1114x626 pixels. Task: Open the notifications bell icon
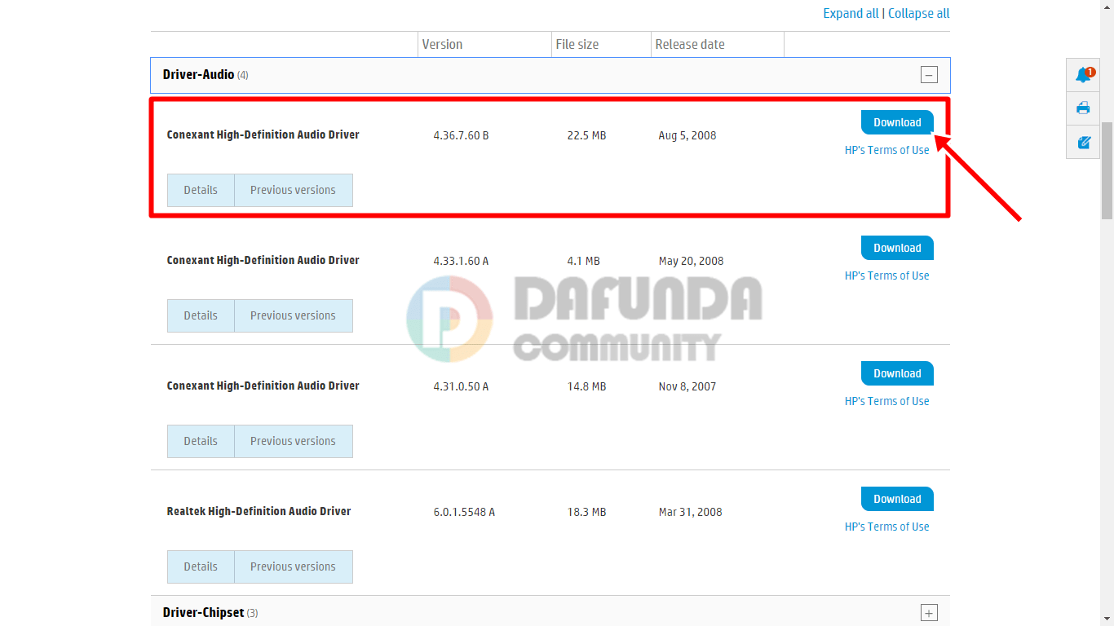click(x=1083, y=75)
